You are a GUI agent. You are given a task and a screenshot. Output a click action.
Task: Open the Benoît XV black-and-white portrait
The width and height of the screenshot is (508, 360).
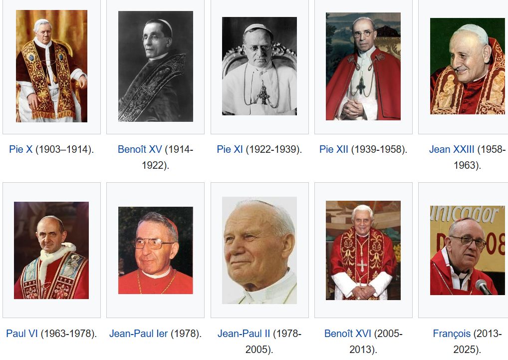tap(156, 66)
